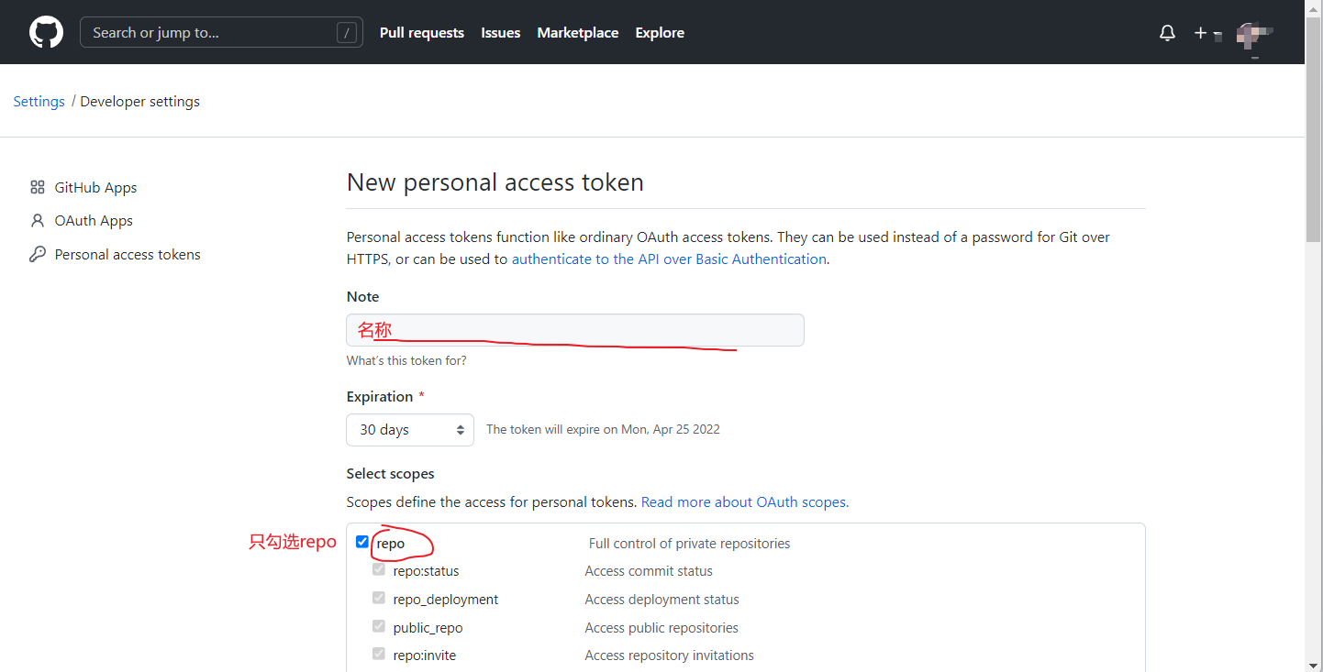
Task: Click into the Note text field
Action: click(575, 330)
